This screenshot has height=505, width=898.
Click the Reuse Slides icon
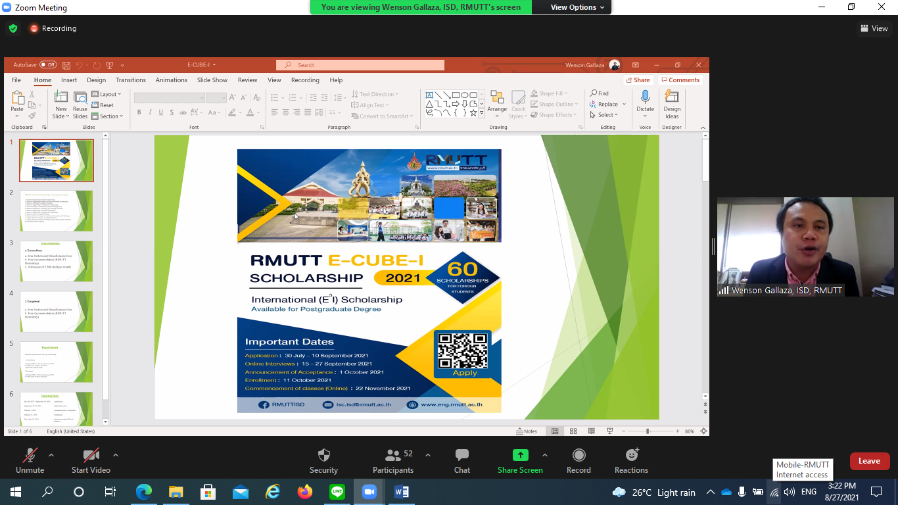[80, 98]
